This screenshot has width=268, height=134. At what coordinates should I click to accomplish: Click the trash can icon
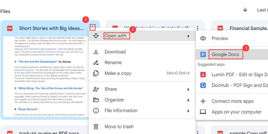(x=96, y=127)
